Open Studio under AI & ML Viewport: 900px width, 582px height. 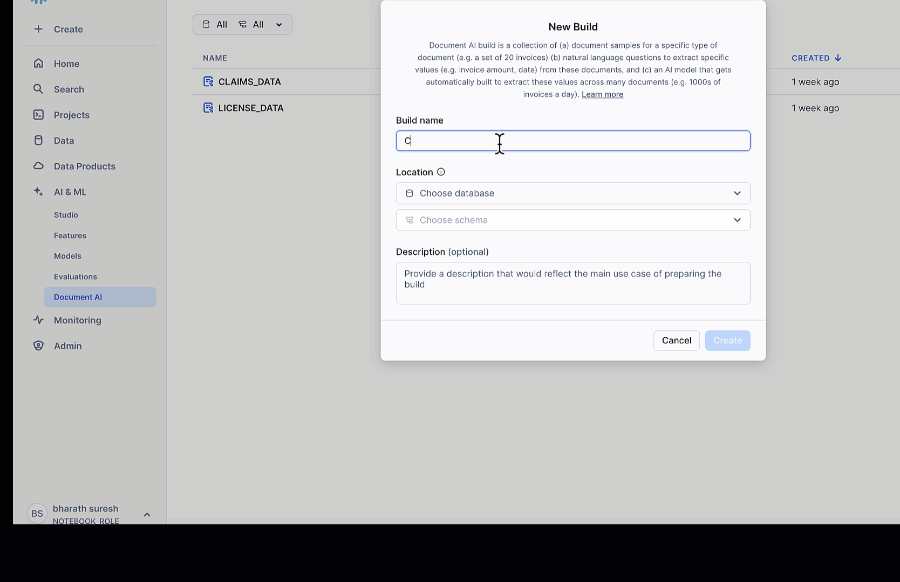66,215
